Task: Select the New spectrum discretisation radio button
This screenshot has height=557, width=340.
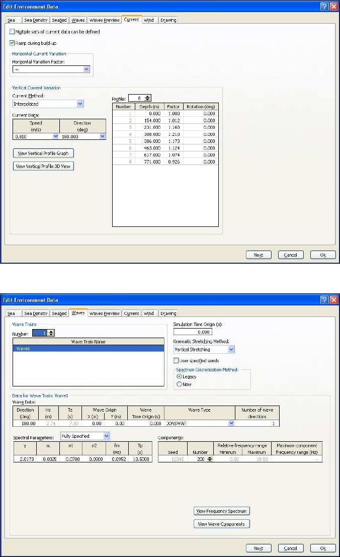Action: [179, 384]
